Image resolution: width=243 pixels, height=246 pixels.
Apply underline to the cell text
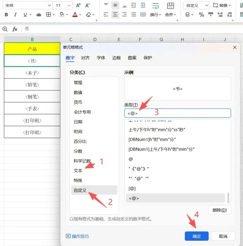[x=25, y=15]
